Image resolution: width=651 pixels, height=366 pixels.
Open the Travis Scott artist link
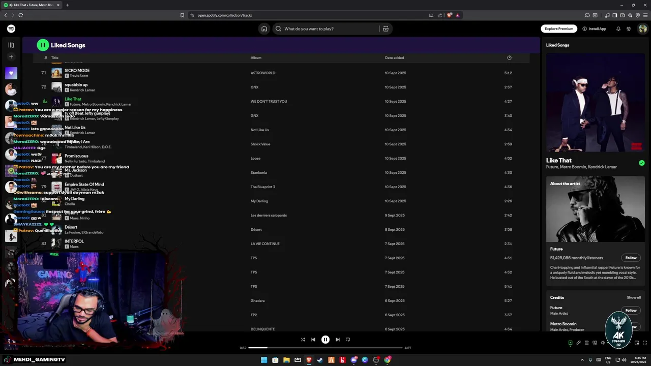click(79, 76)
